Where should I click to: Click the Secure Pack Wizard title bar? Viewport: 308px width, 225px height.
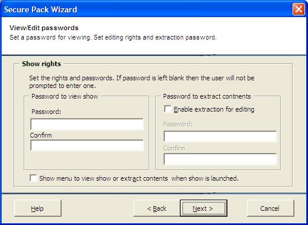coord(146,9)
